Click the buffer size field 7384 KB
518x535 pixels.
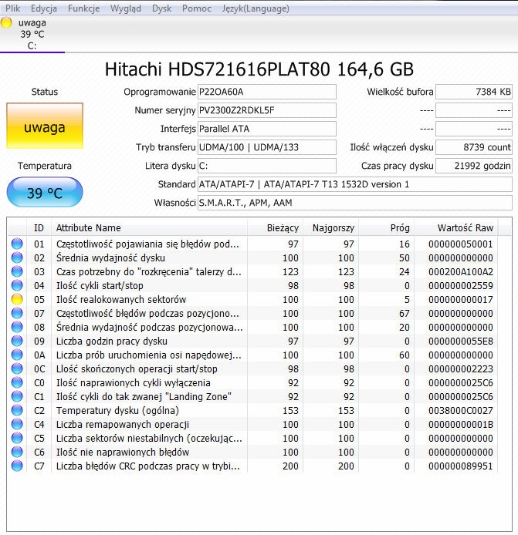pyautogui.click(x=474, y=92)
